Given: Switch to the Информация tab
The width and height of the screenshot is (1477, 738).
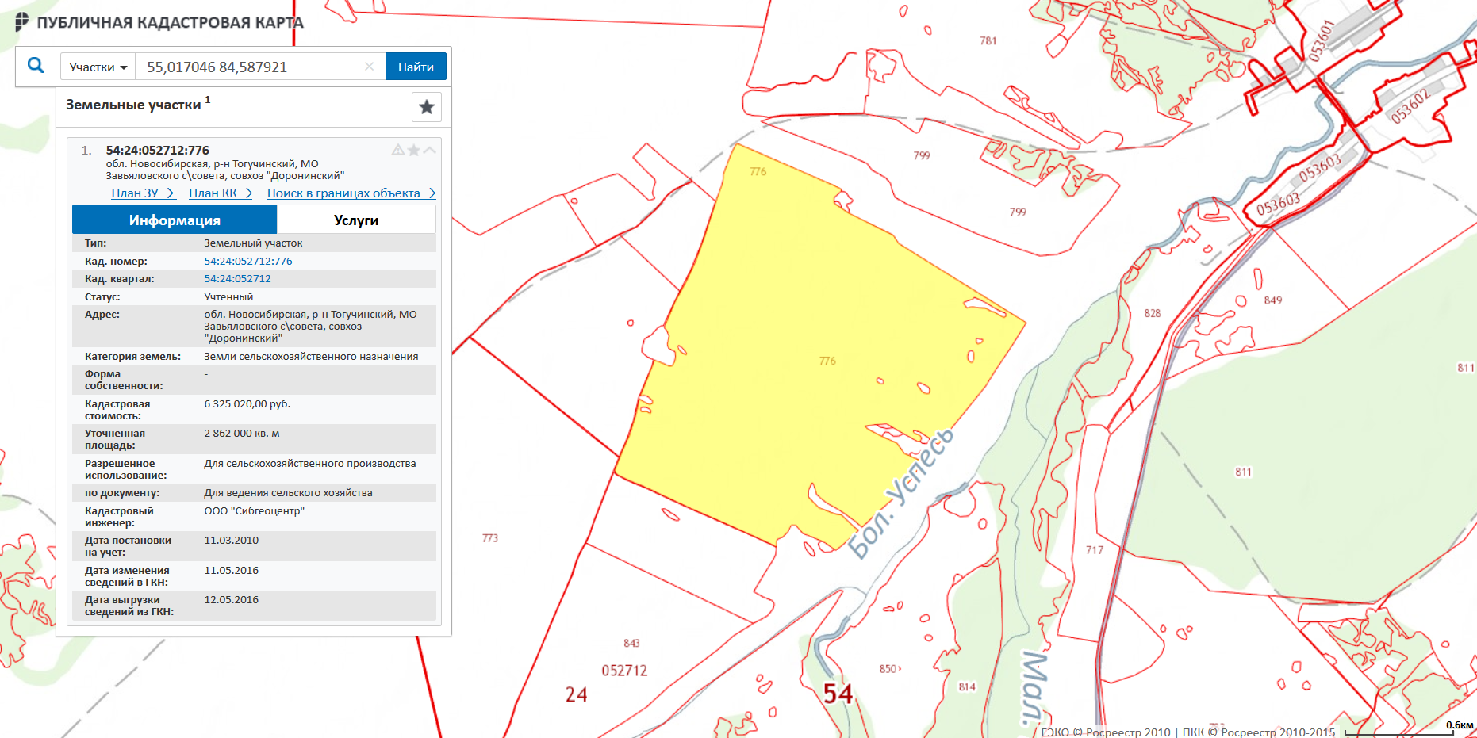Looking at the screenshot, I should 175,220.
